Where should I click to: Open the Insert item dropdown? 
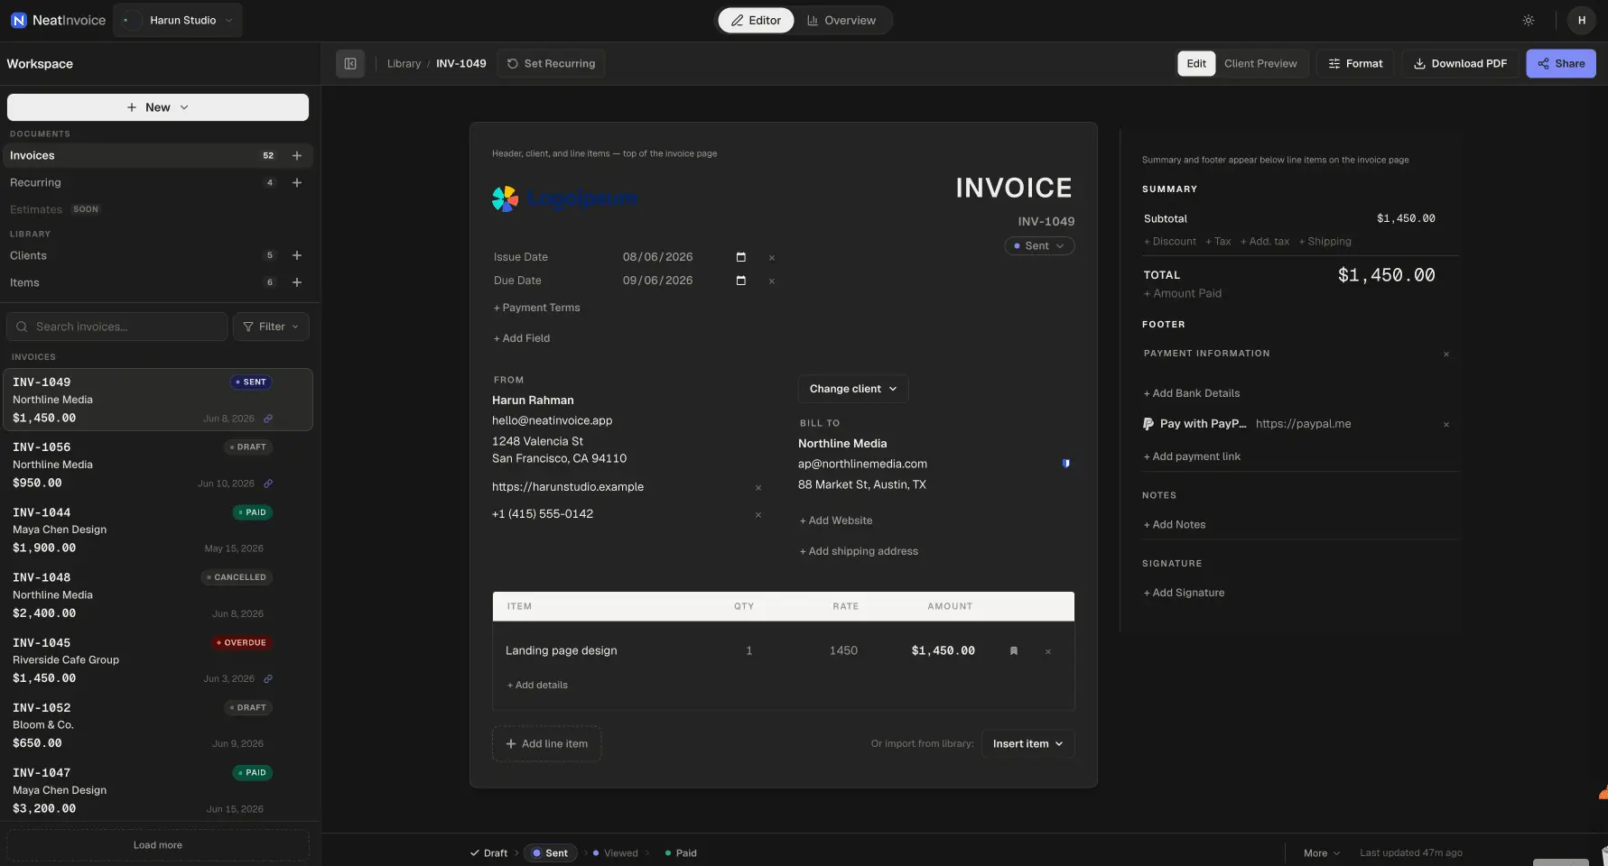[1028, 743]
